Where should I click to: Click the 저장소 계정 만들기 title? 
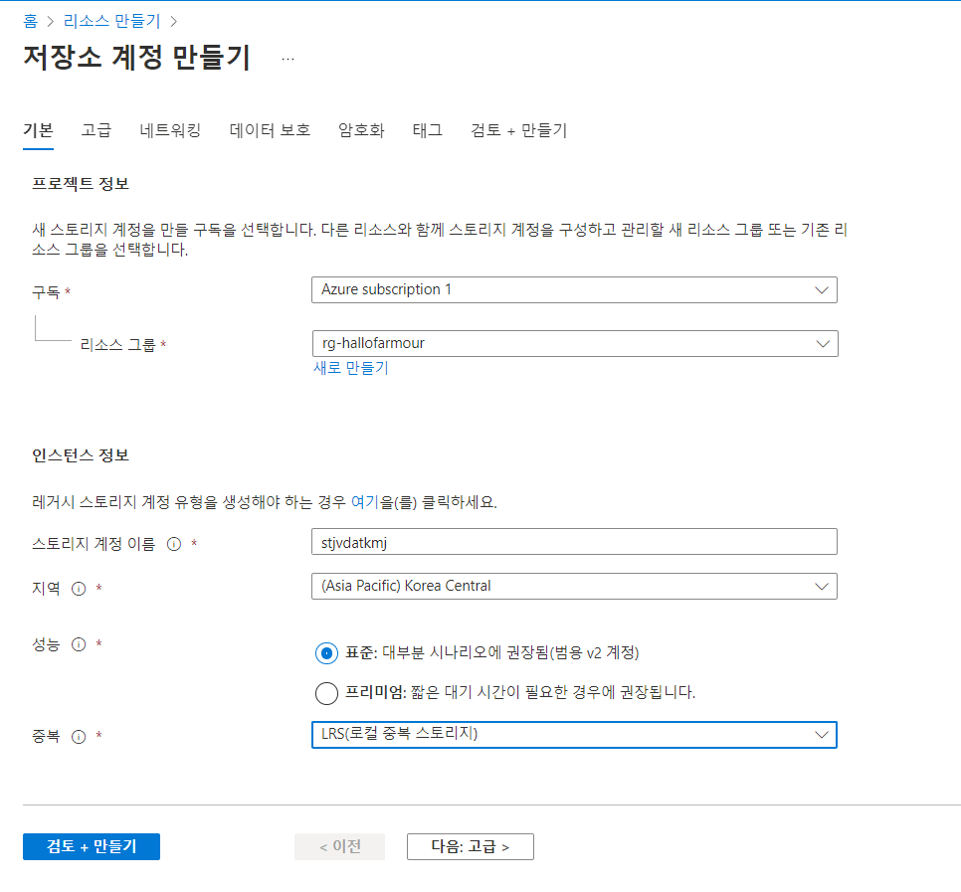point(136,58)
